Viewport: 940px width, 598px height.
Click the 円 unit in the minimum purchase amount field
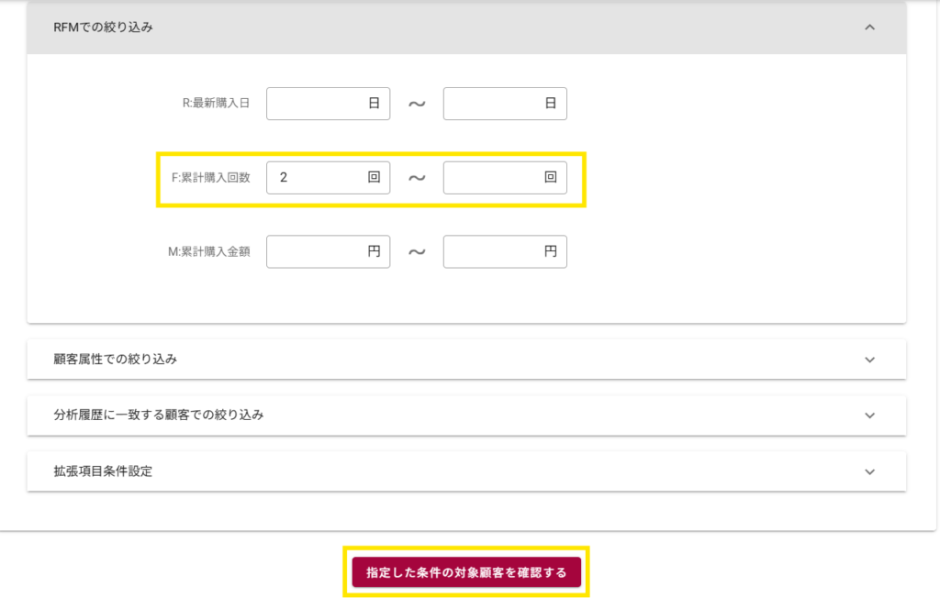pyautogui.click(x=374, y=251)
